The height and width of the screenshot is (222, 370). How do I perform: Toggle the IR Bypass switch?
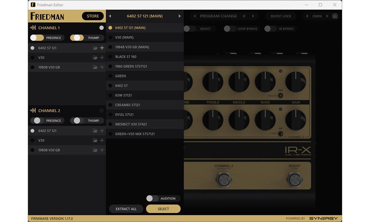pos(270,29)
